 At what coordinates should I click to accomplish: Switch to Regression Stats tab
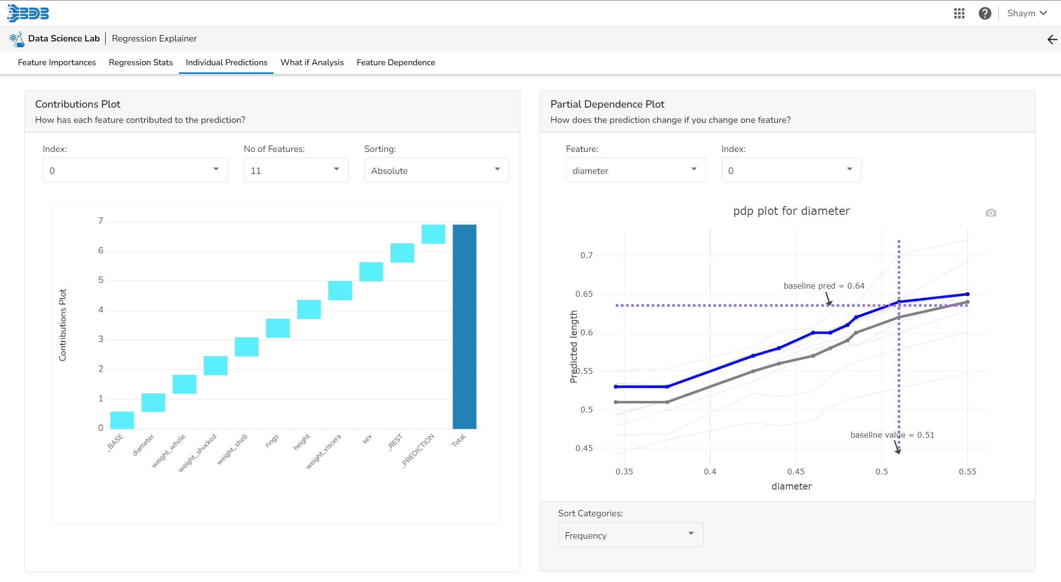pos(140,62)
